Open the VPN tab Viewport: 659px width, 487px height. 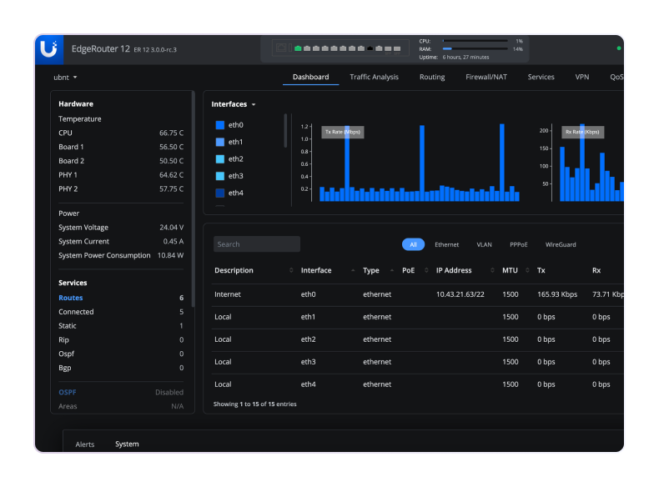[x=582, y=78]
